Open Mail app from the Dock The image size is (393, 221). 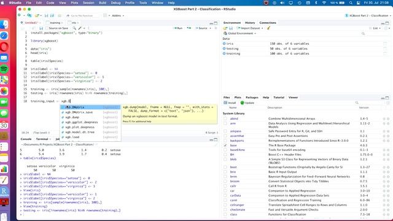(x=4, y=58)
